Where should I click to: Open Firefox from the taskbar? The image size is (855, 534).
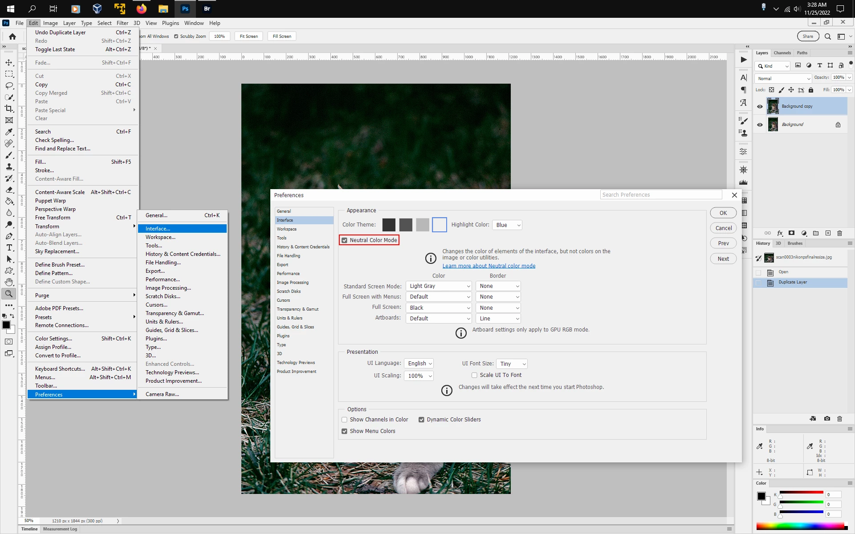pyautogui.click(x=141, y=8)
